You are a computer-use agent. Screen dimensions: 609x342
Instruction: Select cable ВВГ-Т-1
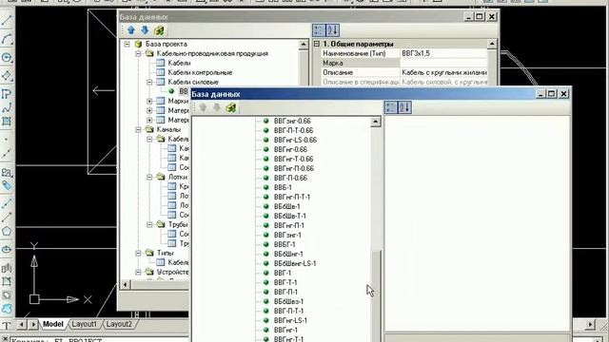coord(285,283)
